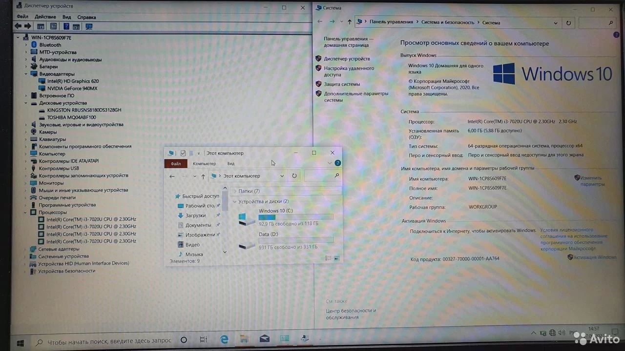Collapse the WIN-1CP8S609F7E root node
This screenshot has height=351, width=625.
pyautogui.click(x=19, y=38)
